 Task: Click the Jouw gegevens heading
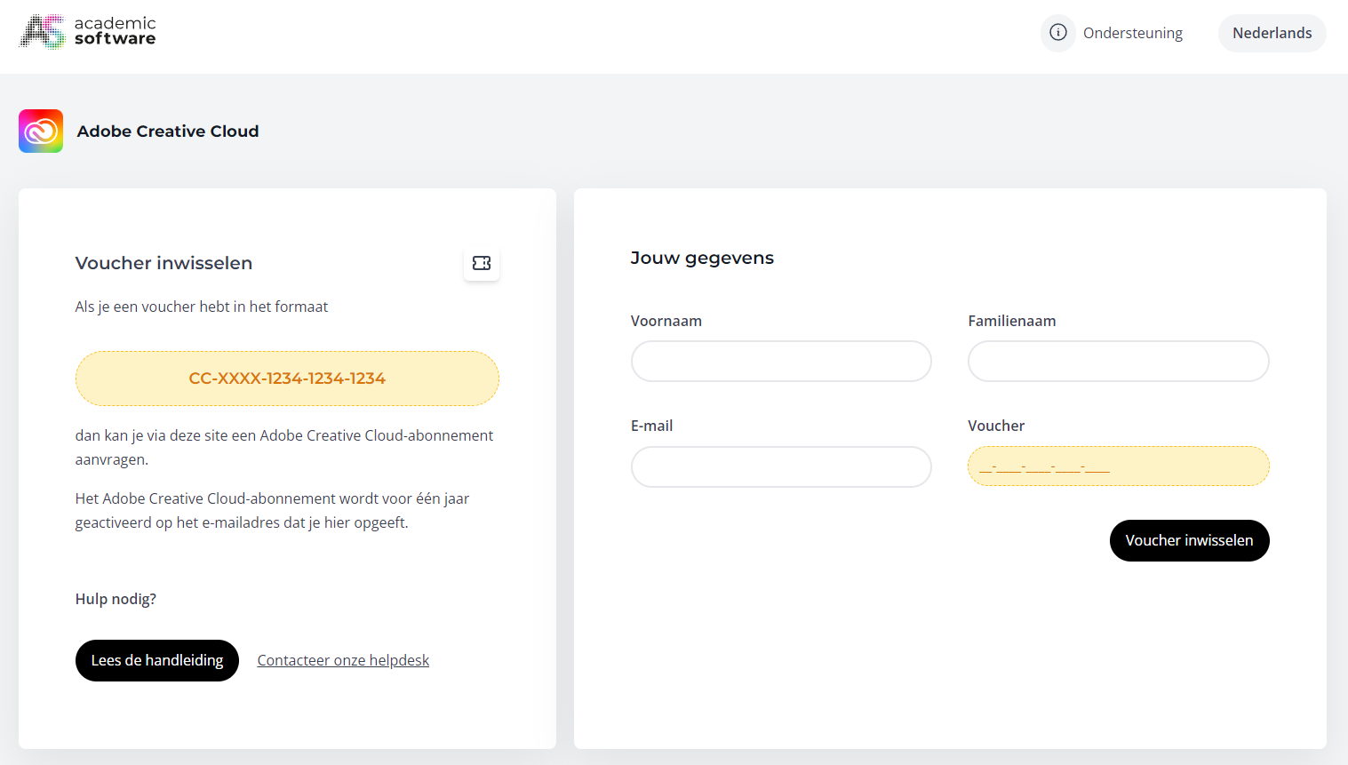702,259
